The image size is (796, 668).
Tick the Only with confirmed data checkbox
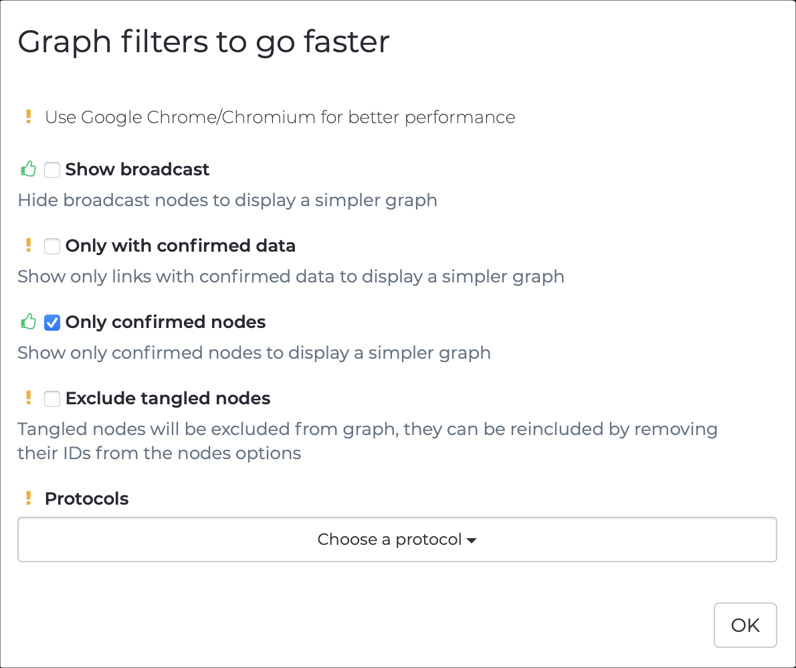(x=52, y=246)
